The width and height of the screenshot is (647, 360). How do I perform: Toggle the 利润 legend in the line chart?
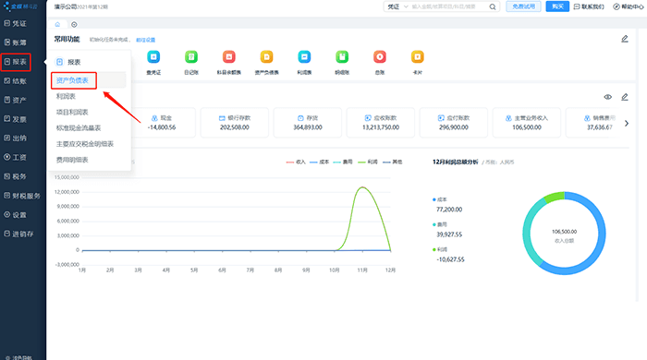(x=368, y=162)
